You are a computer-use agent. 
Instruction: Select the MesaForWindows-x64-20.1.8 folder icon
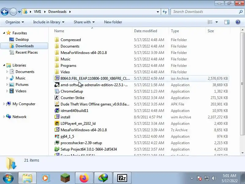[57, 52]
